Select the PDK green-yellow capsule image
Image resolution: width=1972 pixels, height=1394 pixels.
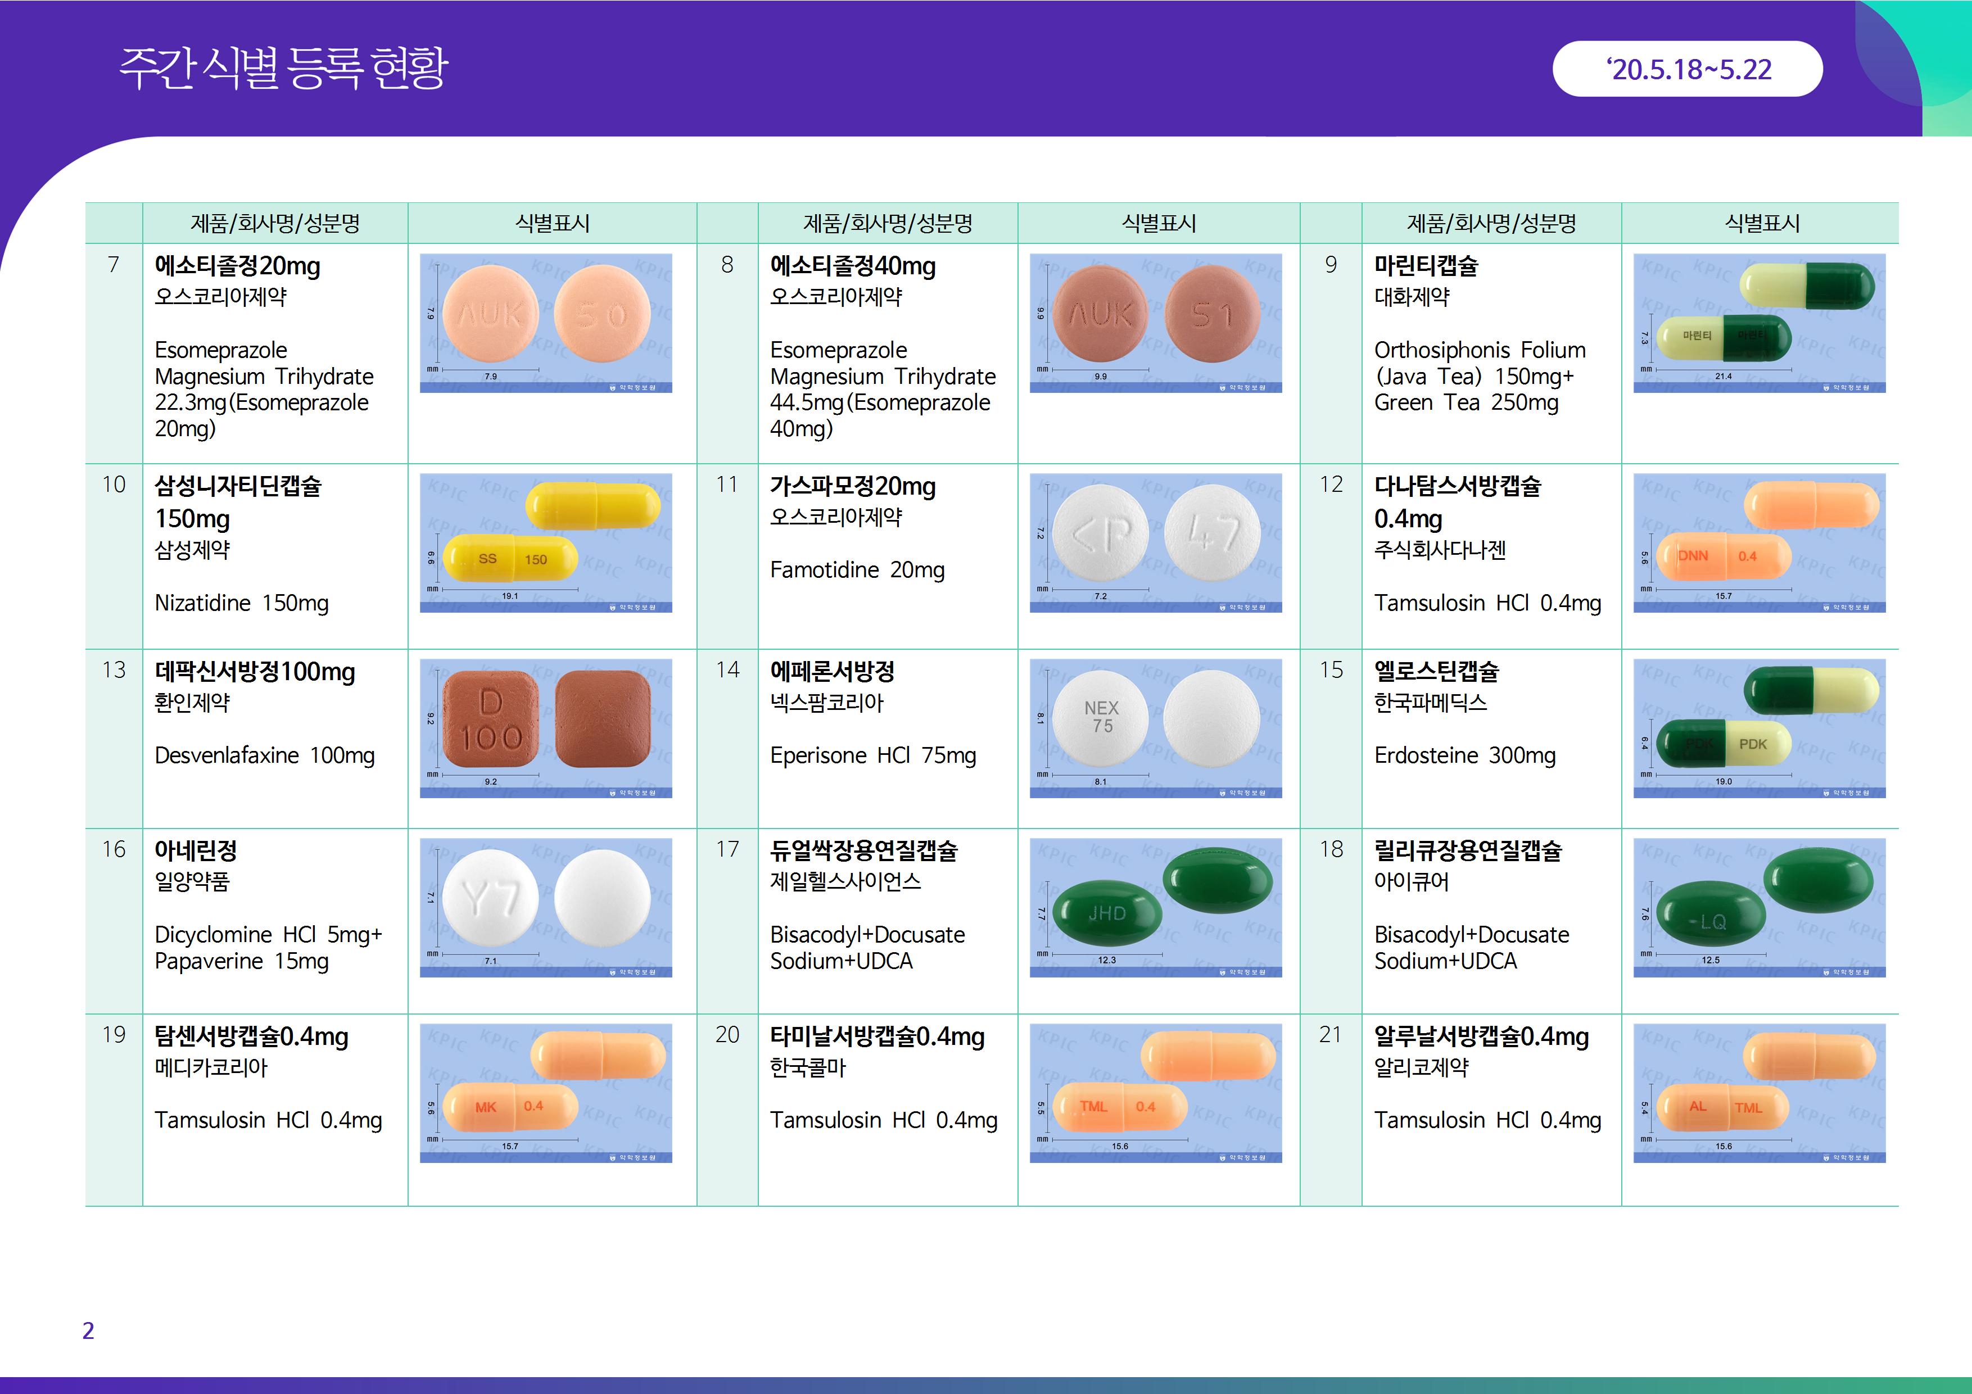pyautogui.click(x=1759, y=727)
